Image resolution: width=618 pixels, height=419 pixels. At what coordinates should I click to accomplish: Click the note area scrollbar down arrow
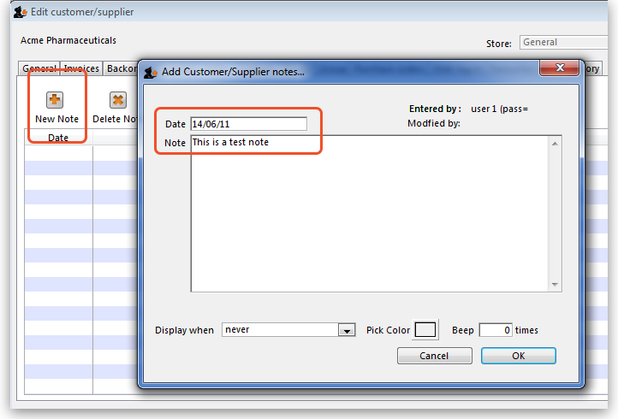pyautogui.click(x=556, y=285)
